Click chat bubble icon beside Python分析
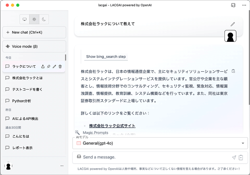The image size is (250, 175). [x=7, y=101]
